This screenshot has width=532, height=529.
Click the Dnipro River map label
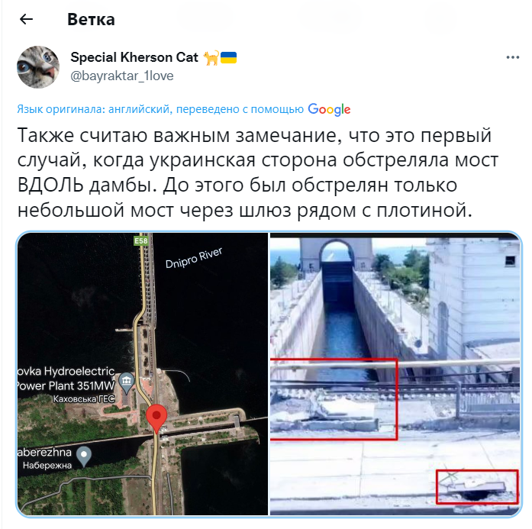(194, 257)
